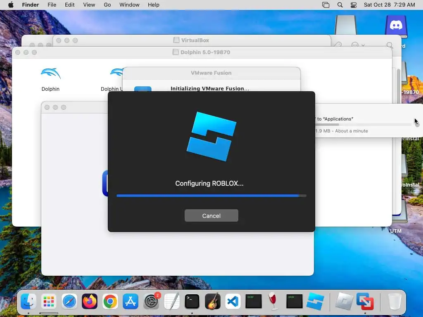Viewport: 423px width, 317px height.
Task: Click the copy progress bar in the Applications copy window
Action: point(363,125)
